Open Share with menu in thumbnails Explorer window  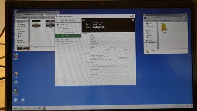coord(34,18)
